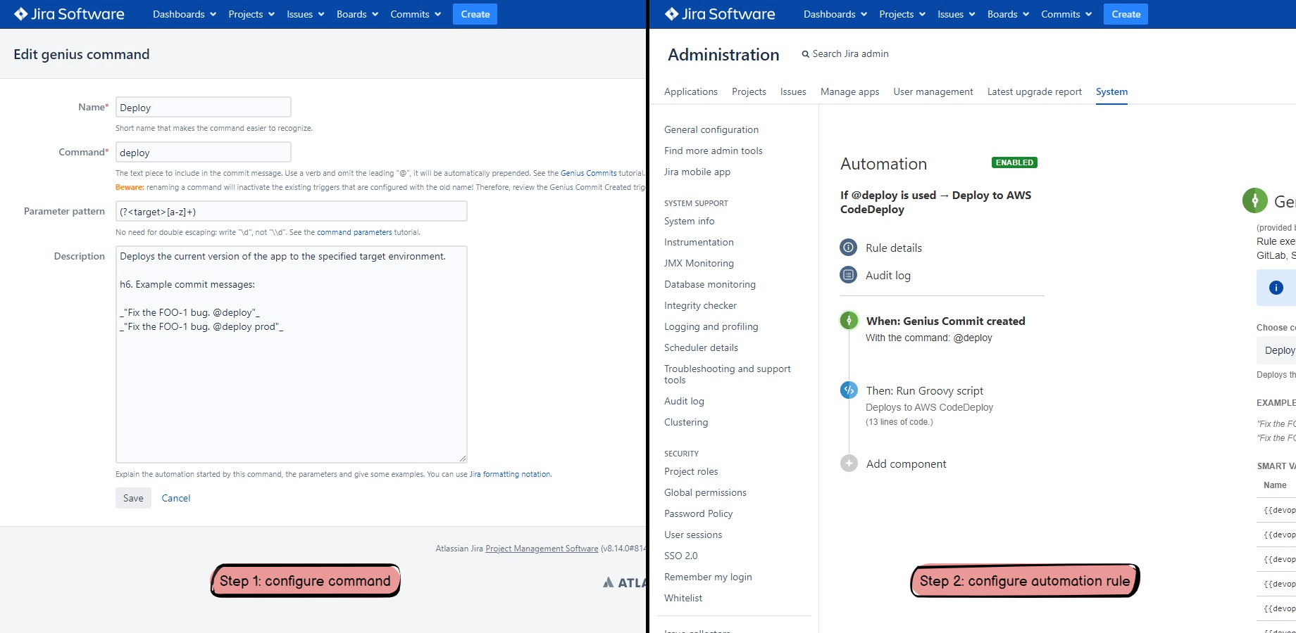1296x633 pixels.
Task: Open Project Management Software footer link
Action: [542, 549]
